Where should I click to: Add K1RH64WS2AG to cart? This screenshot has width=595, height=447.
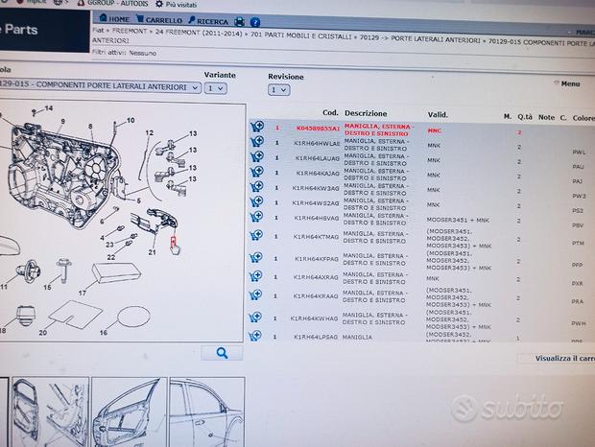point(257,200)
